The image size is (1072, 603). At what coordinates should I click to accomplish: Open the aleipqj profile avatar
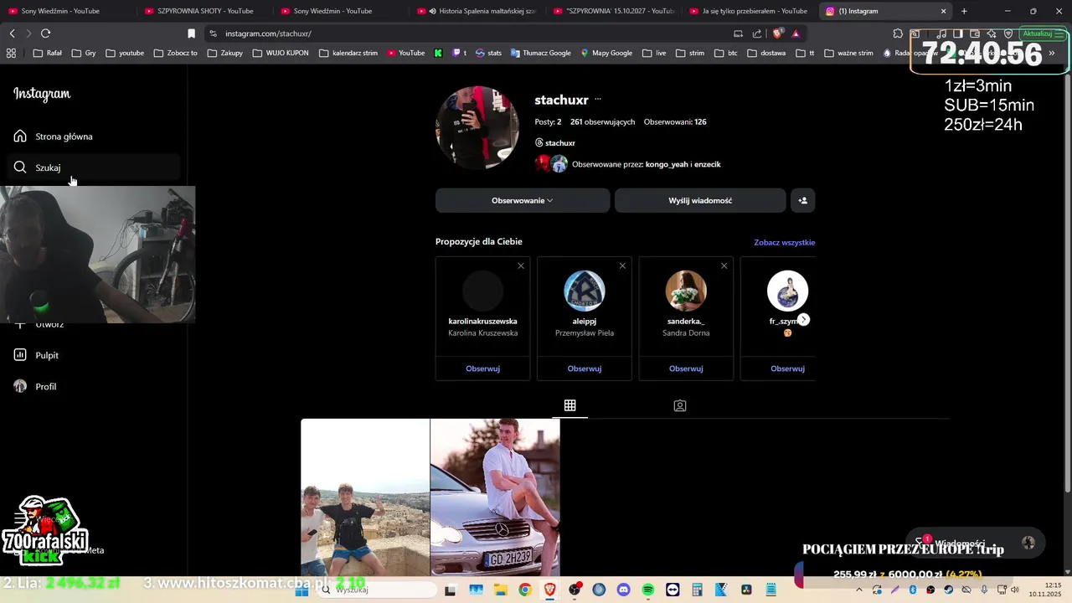pos(585,291)
